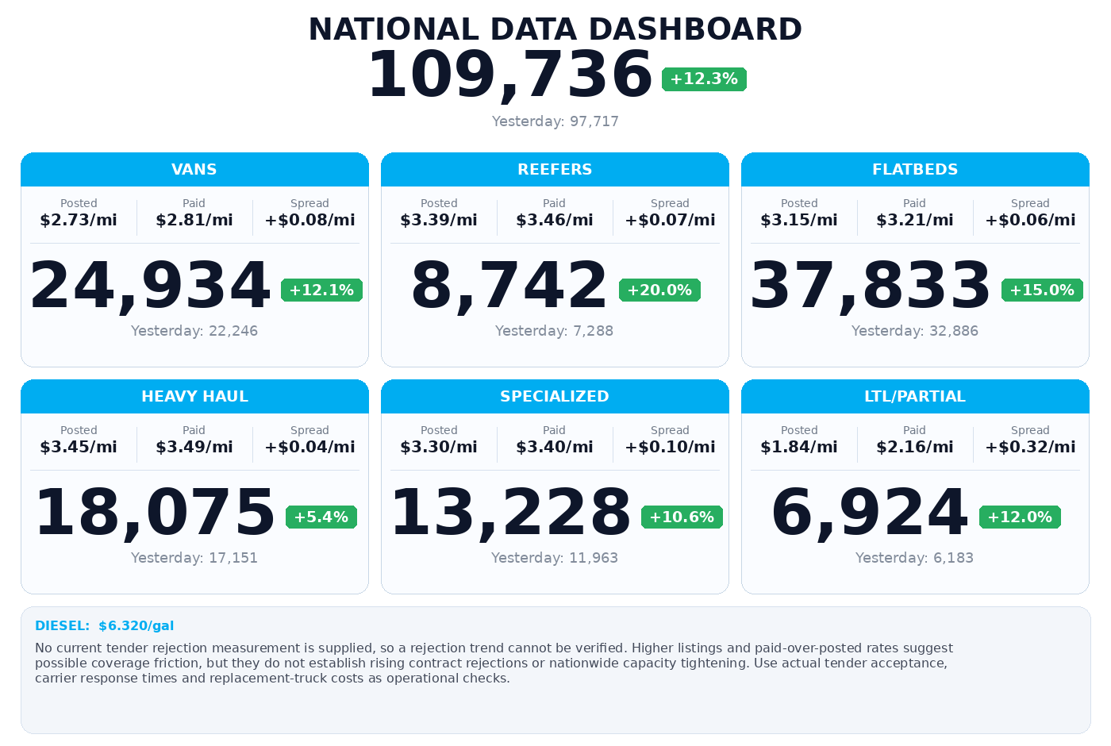Click the +12.0% LTL/Partial badge

pos(1020,517)
